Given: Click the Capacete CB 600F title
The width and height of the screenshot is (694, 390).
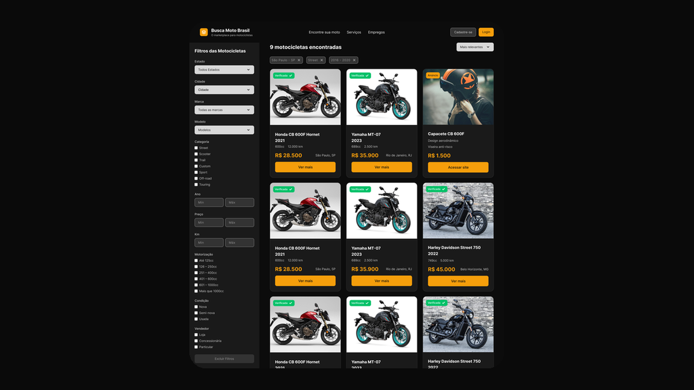Looking at the screenshot, I should coord(446,134).
